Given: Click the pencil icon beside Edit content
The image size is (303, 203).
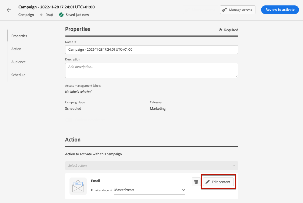Looking at the screenshot, I should [x=208, y=182].
